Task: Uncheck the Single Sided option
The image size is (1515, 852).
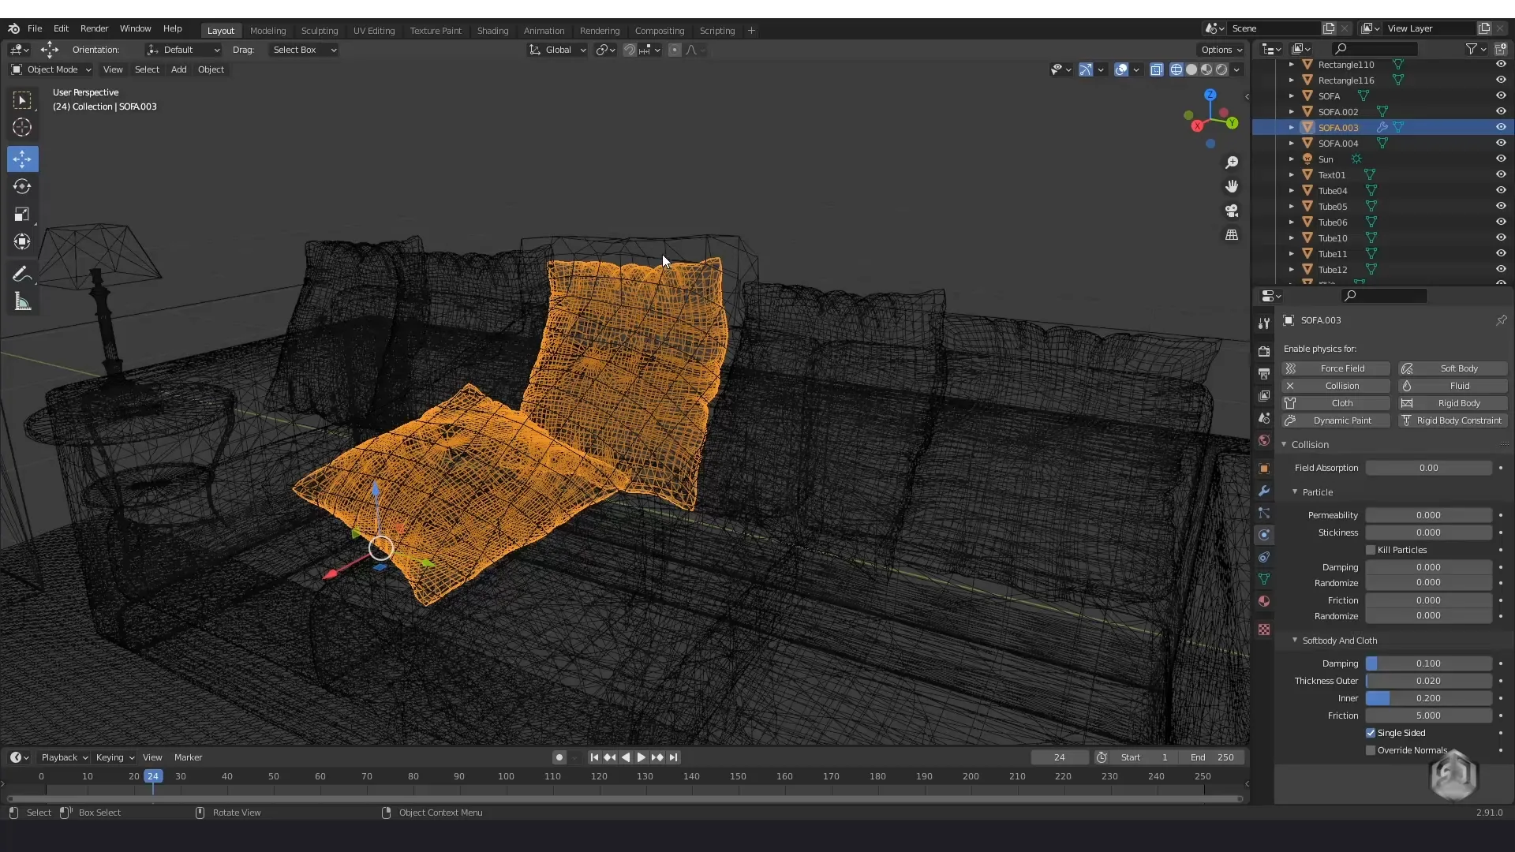Action: pyautogui.click(x=1371, y=733)
